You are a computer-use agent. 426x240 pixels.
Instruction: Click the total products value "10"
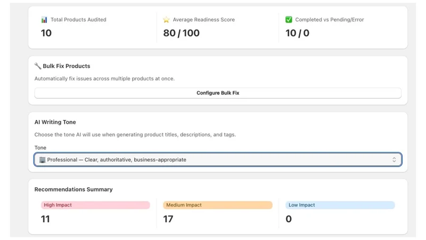[x=46, y=33]
